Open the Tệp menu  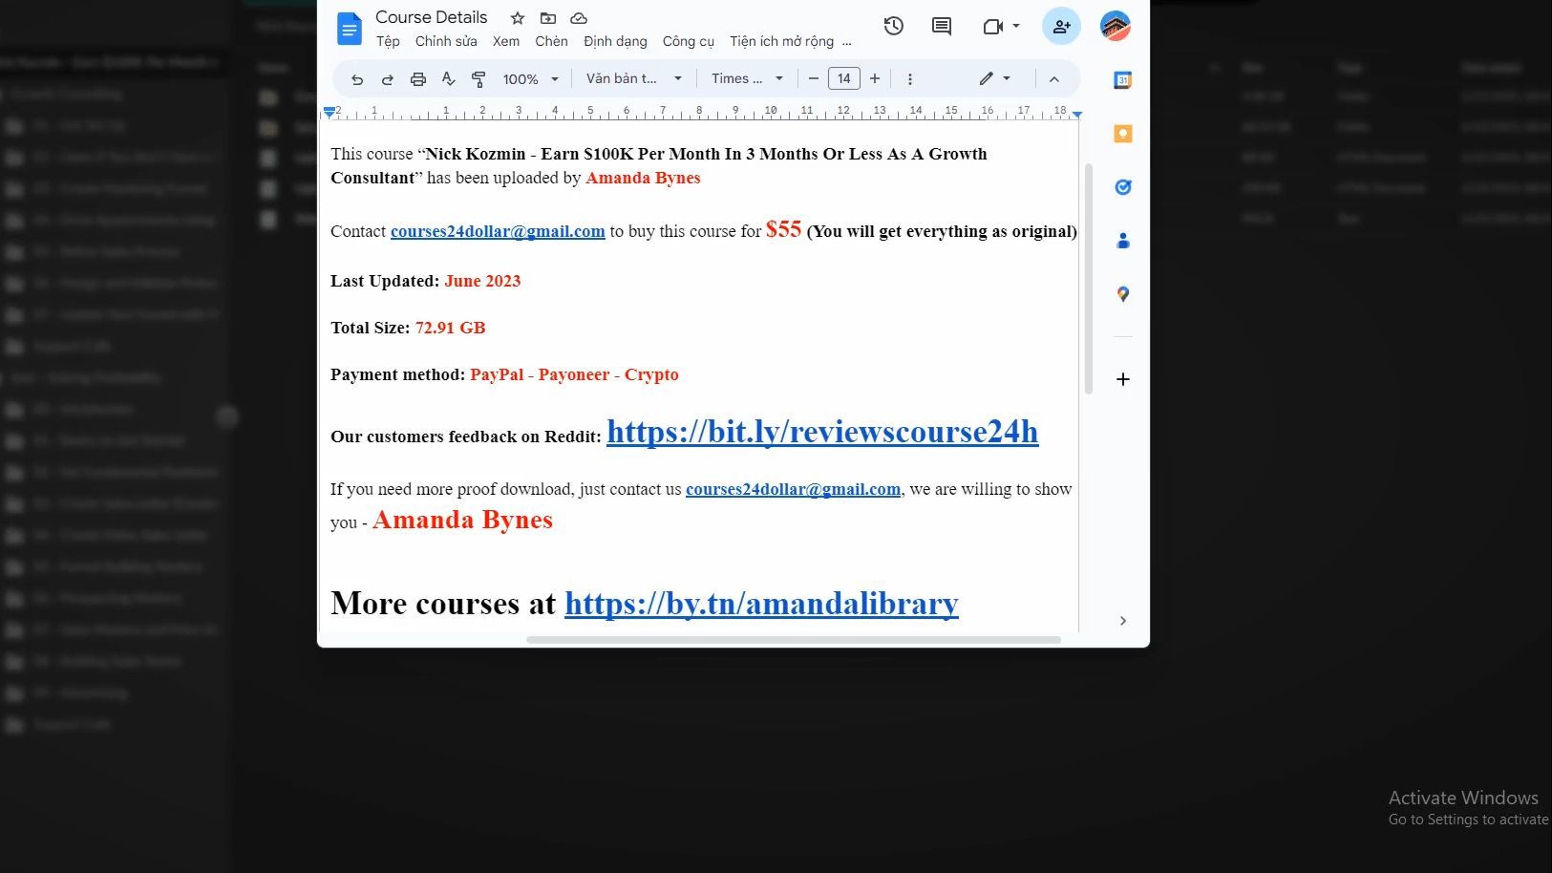point(388,41)
